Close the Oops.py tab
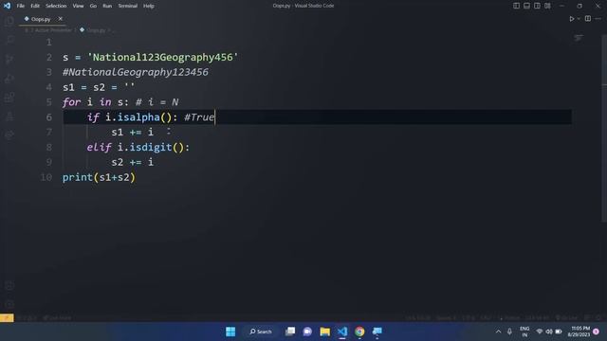Screen dimensions: 607x341 click(60, 19)
